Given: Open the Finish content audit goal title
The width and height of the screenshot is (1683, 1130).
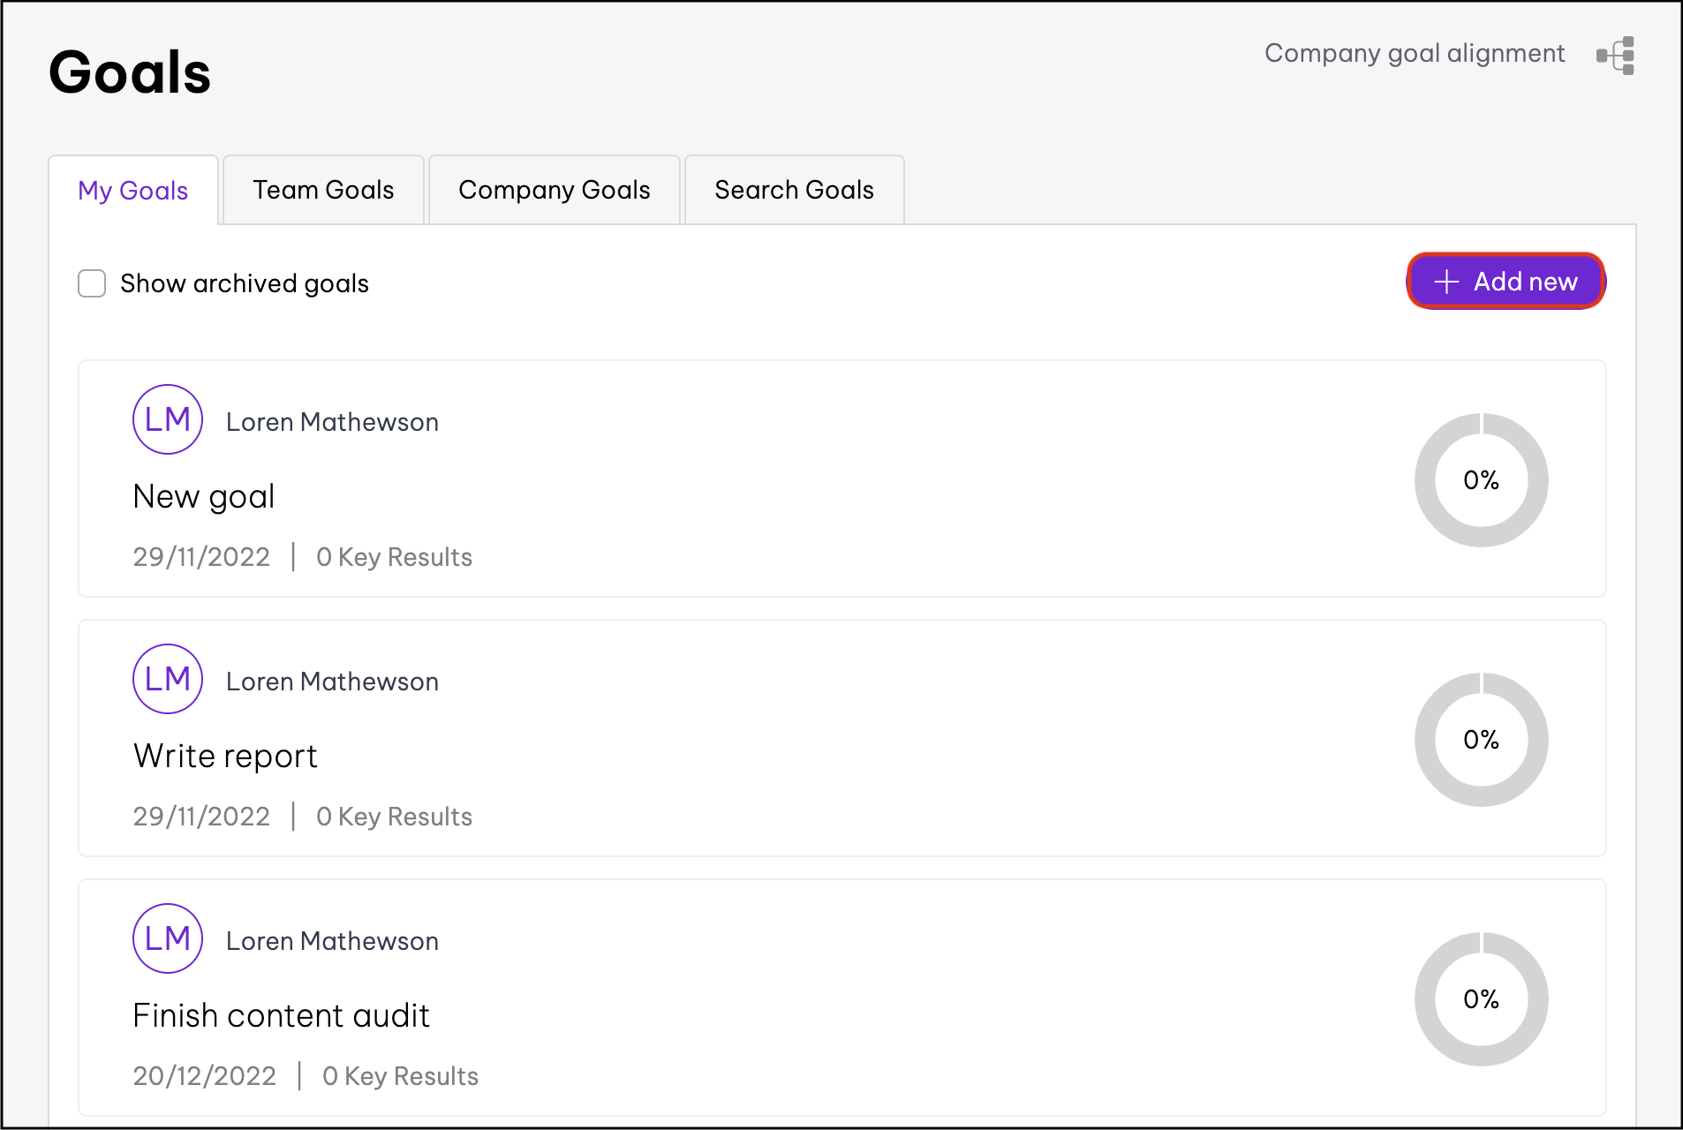Looking at the screenshot, I should click(x=281, y=1016).
